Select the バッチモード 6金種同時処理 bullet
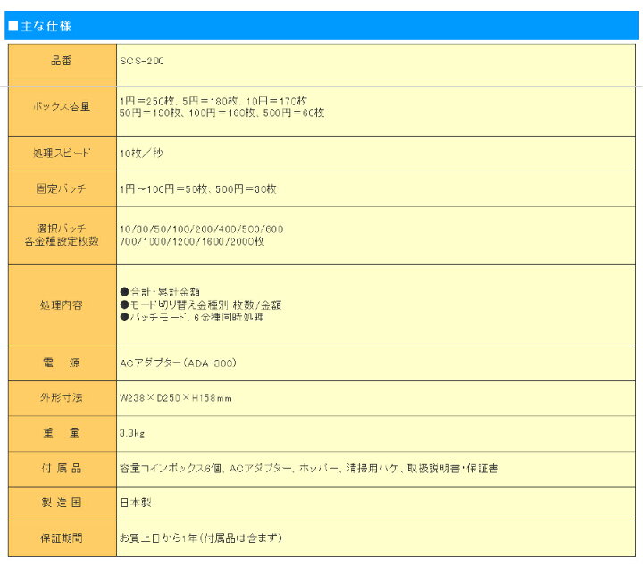Screen dimensions: 643x567 192,317
